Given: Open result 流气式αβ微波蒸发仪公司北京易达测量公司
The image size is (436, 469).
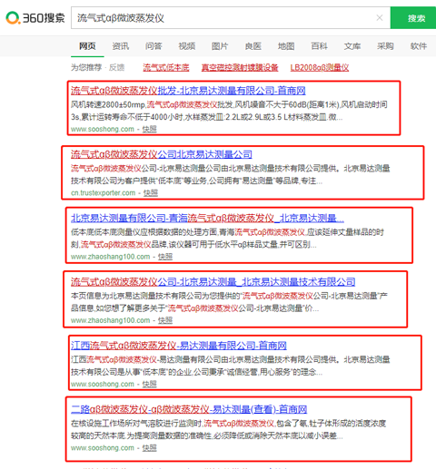Looking at the screenshot, I should click(x=162, y=154).
